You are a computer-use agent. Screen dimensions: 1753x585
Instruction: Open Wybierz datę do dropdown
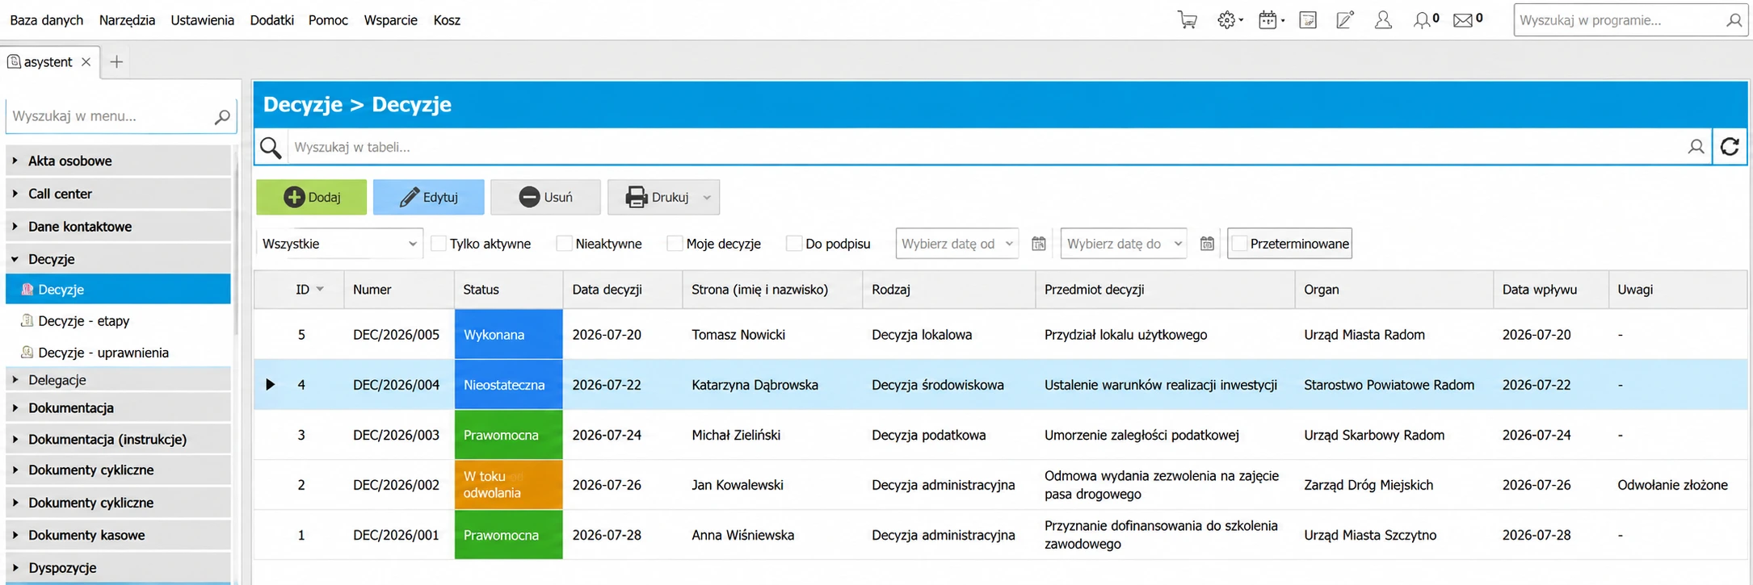pos(1123,244)
